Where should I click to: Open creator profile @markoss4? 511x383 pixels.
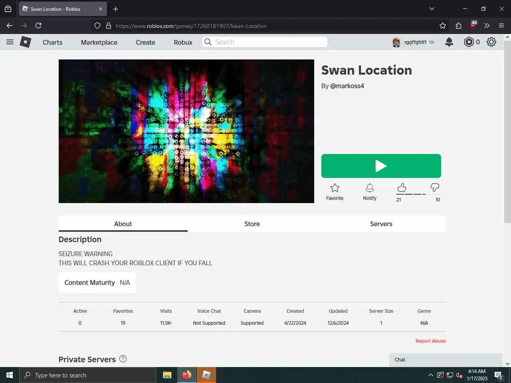pos(347,86)
